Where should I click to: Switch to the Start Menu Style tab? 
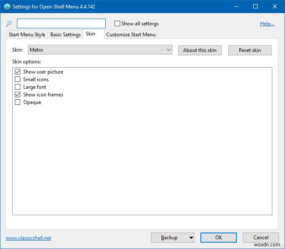[27, 35]
